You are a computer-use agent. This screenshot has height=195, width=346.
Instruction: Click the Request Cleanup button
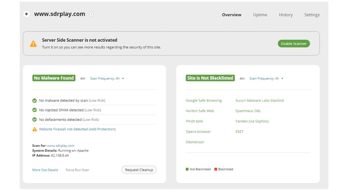139,170
